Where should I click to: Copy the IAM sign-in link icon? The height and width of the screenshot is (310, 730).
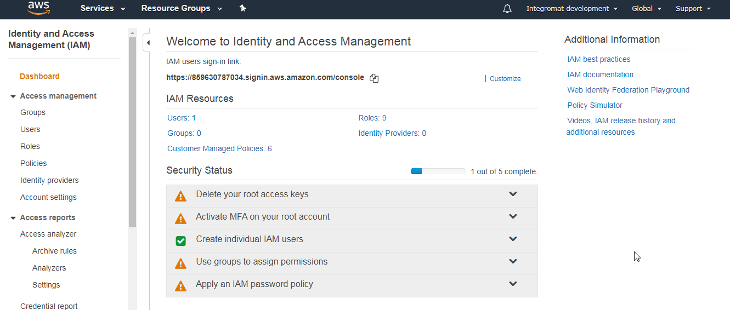coord(374,78)
